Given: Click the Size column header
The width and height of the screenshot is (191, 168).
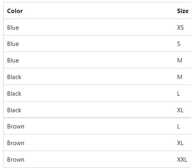Looking at the screenshot, I should point(183,11).
